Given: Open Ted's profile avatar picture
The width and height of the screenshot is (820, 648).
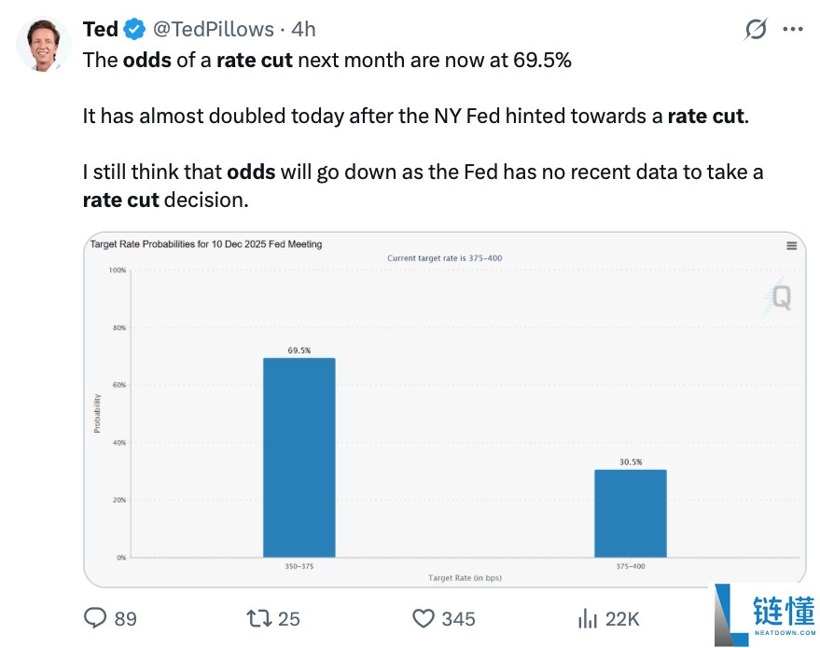Looking at the screenshot, I should click(x=41, y=44).
